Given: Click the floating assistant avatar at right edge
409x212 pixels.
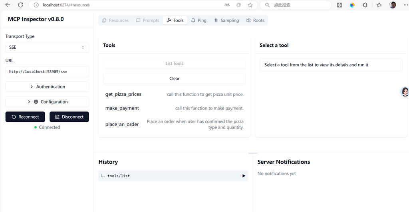Looking at the screenshot, I should (x=405, y=92).
